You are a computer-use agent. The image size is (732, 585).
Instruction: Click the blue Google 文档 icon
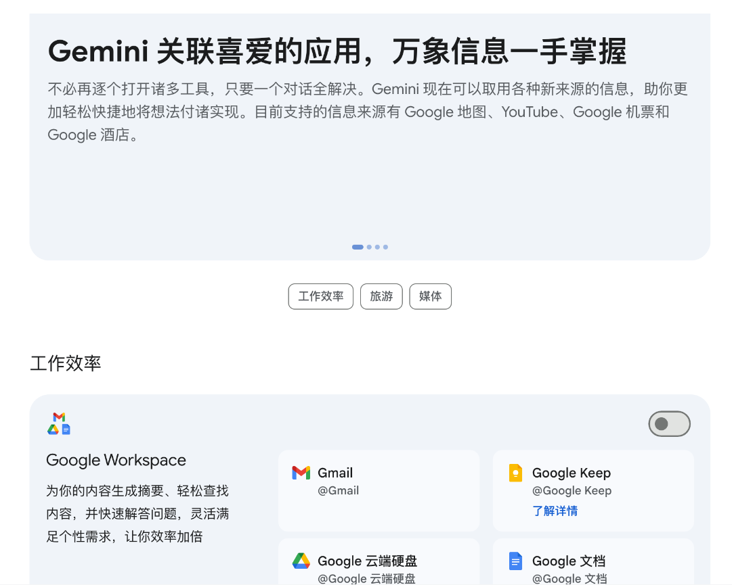(515, 561)
